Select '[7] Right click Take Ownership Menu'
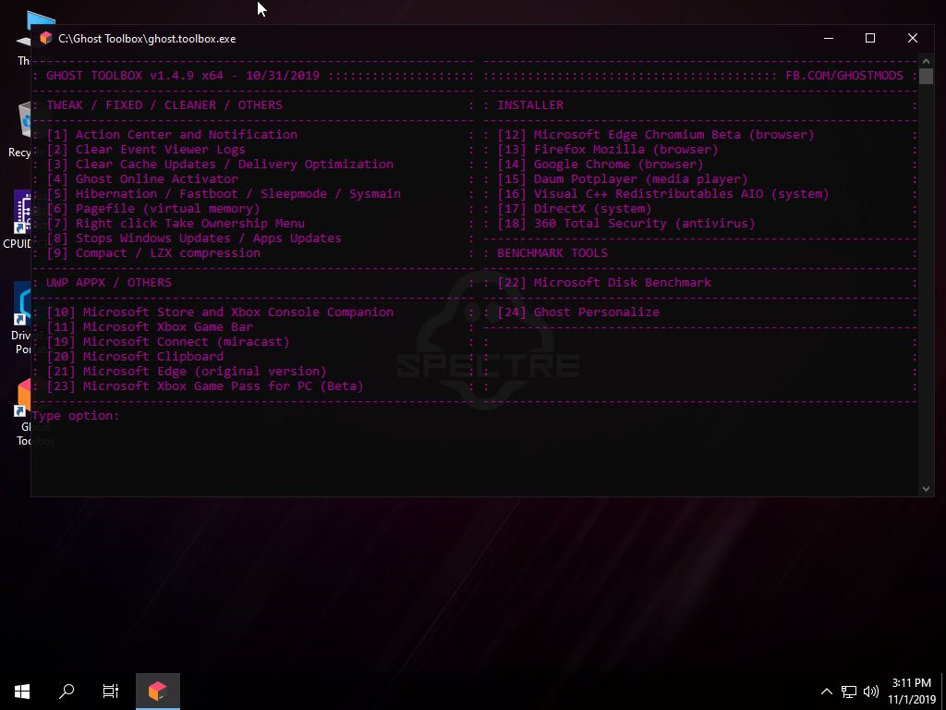 (176, 224)
